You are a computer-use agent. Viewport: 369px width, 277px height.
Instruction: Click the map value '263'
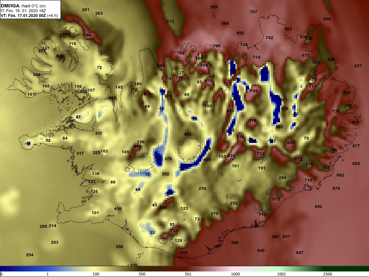coord(99,13)
